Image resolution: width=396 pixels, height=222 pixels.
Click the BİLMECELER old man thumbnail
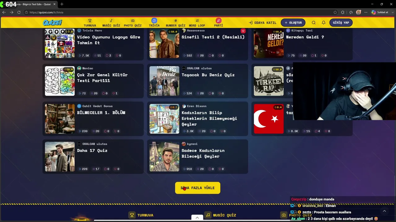(x=60, y=119)
